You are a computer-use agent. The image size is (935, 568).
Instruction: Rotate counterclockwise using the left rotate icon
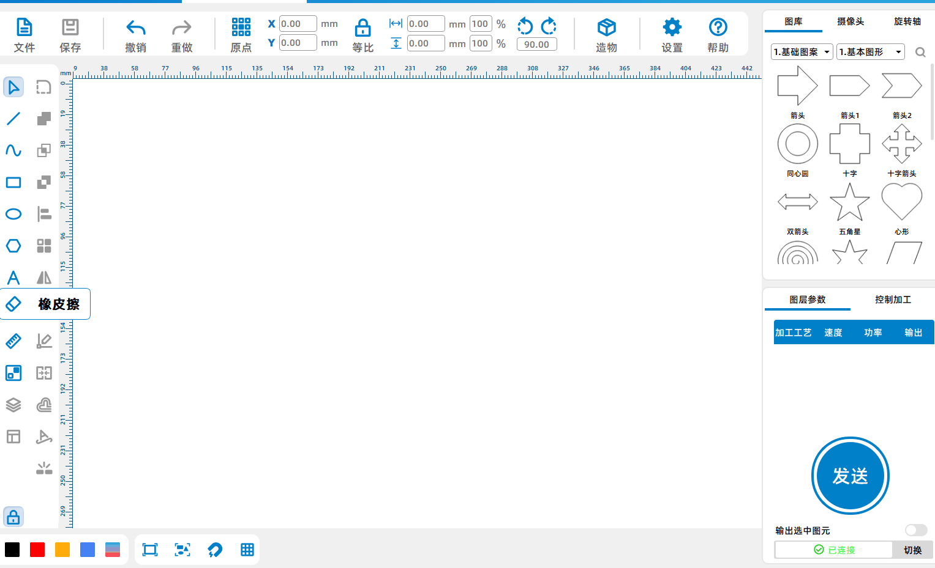click(525, 26)
